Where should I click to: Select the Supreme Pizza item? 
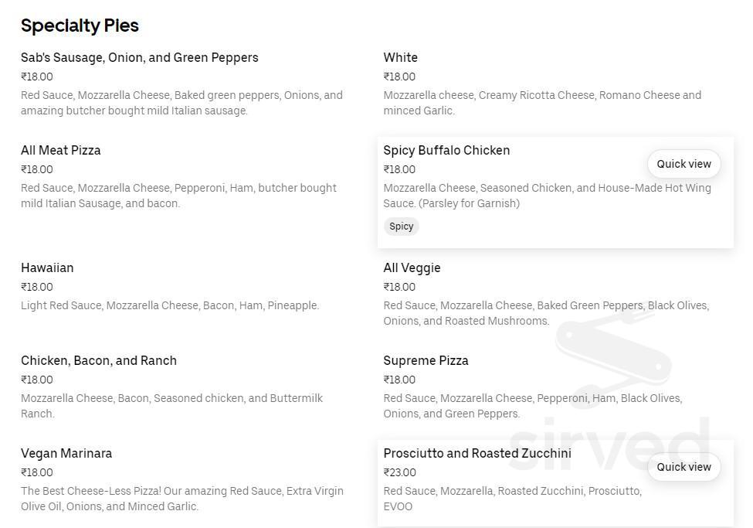pyautogui.click(x=426, y=360)
